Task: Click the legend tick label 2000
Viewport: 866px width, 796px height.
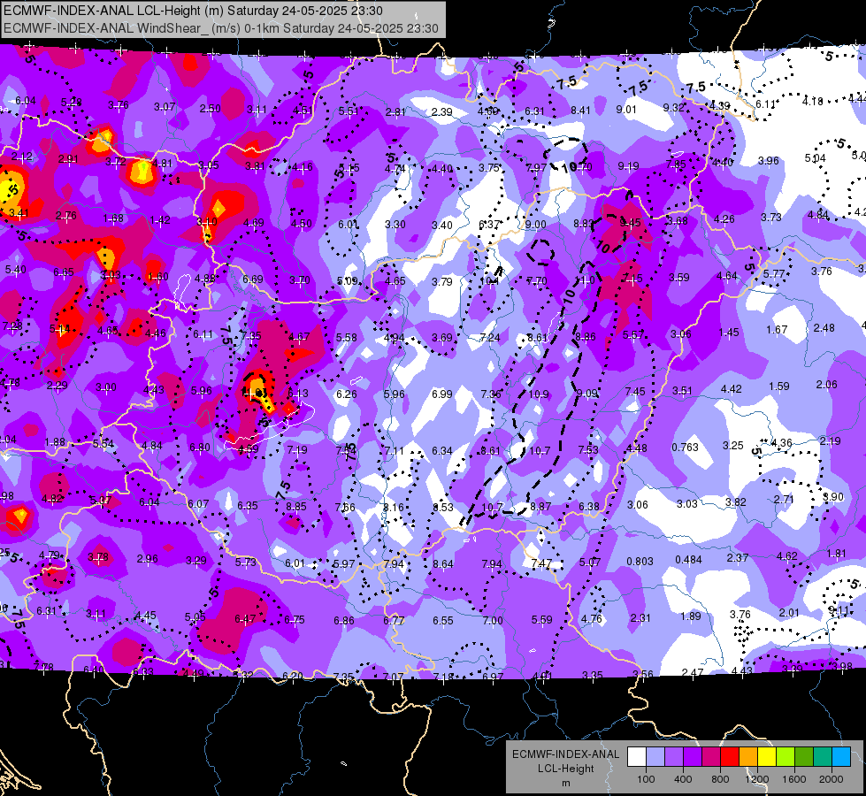Action: click(x=832, y=779)
